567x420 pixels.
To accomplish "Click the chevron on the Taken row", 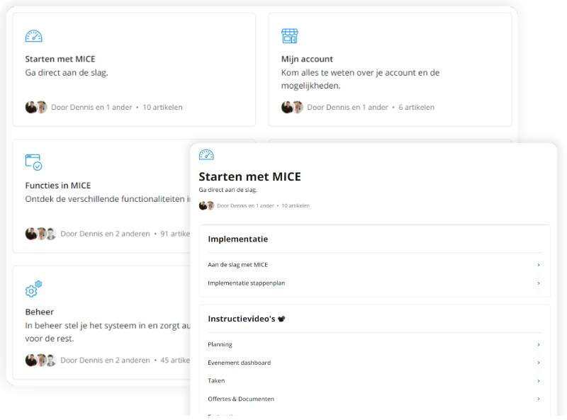I will coord(539,380).
